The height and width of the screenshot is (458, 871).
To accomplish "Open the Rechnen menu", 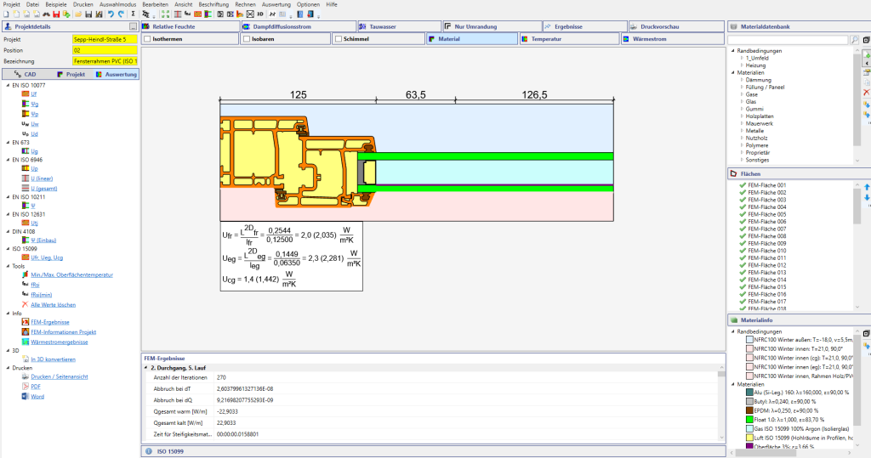I will click(245, 4).
